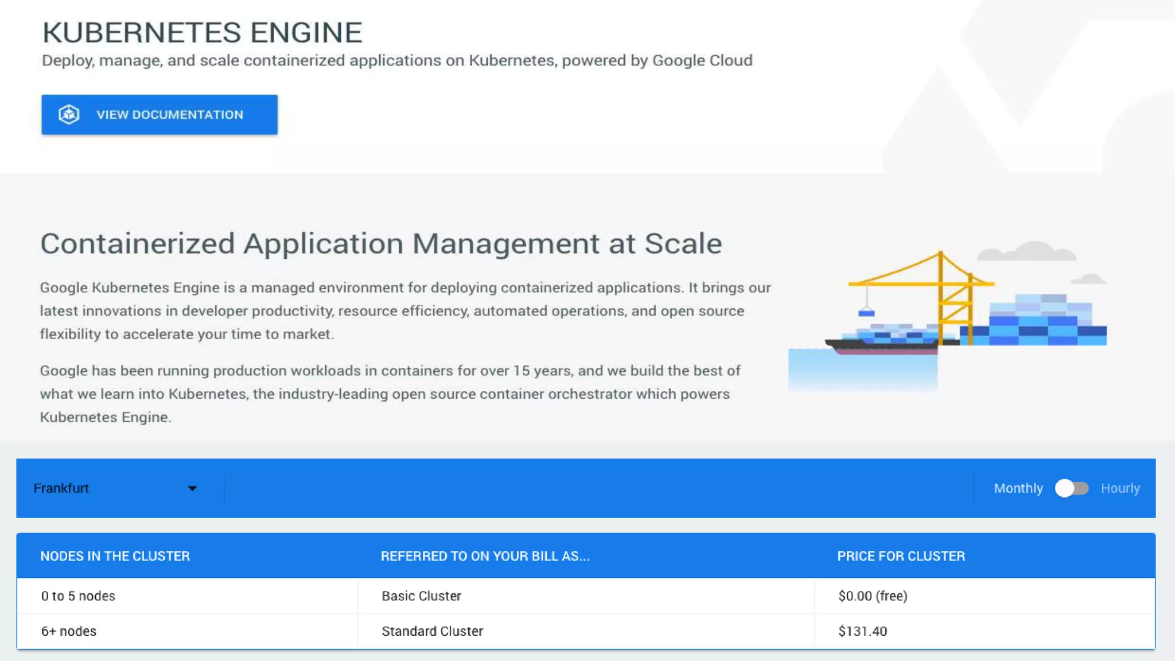The image size is (1175, 661).
Task: Click the $131.40 price cell
Action: coord(862,631)
